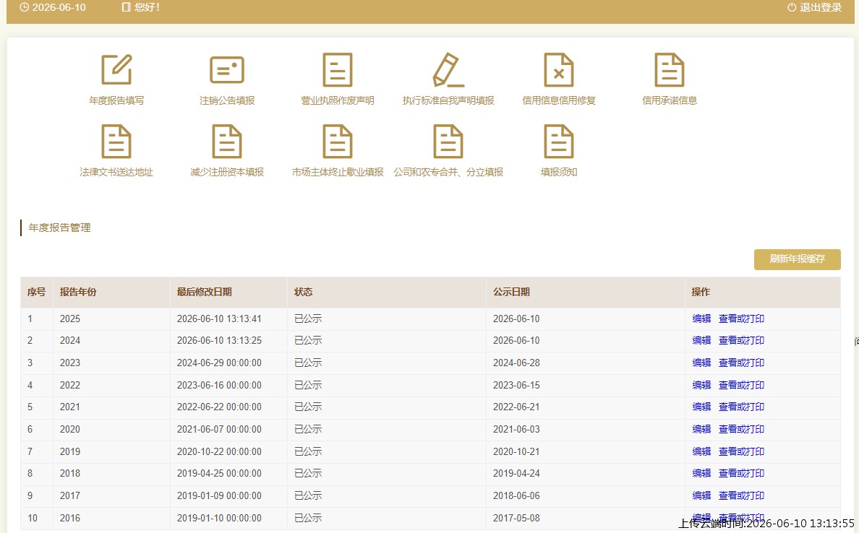Open 注销公告填报 icon
This screenshot has height=533, width=859.
point(227,69)
